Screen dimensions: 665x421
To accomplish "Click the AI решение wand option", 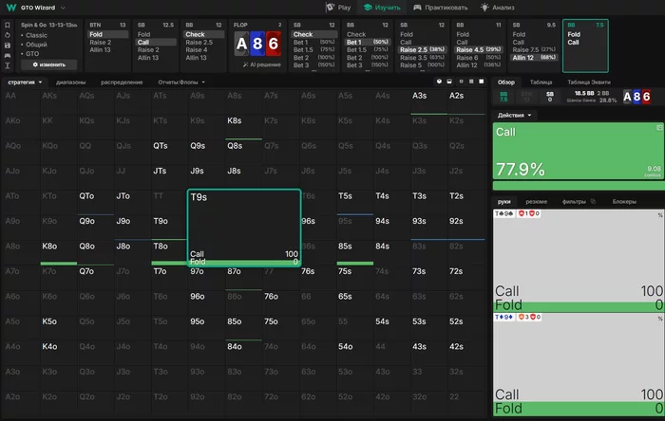I will (261, 64).
